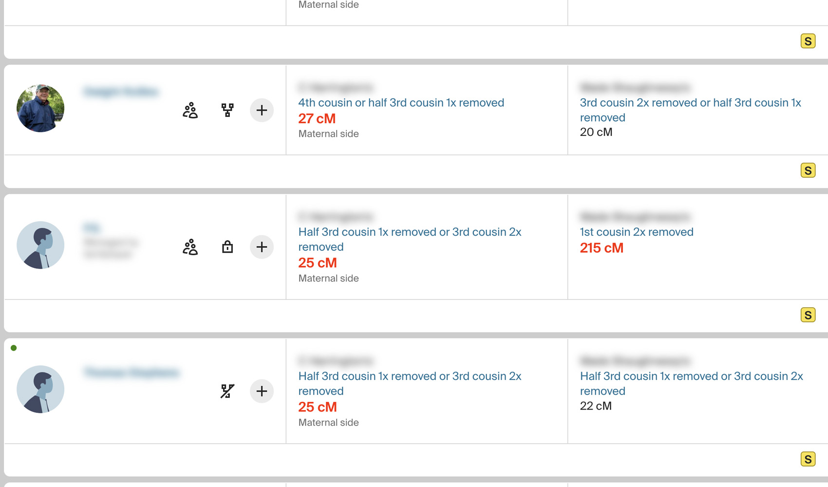
Task: Open '1st cousin 2x removed' relationship link
Action: click(x=636, y=232)
